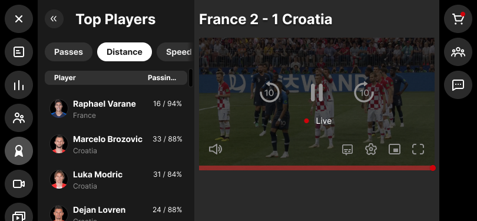Pause the live video
The height and width of the screenshot is (221, 477).
click(317, 93)
